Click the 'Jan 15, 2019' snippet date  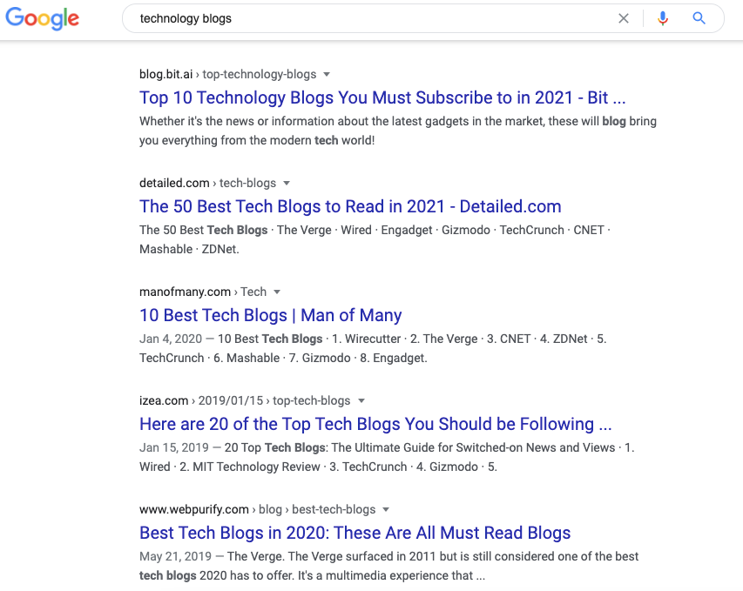click(x=174, y=448)
